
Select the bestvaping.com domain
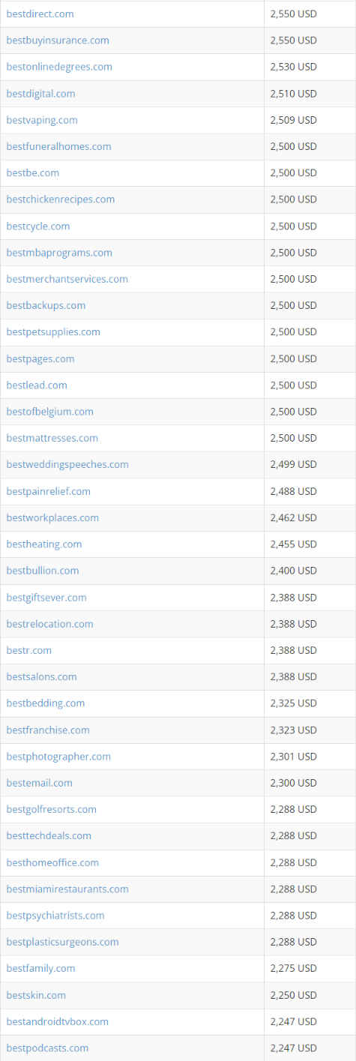(42, 120)
